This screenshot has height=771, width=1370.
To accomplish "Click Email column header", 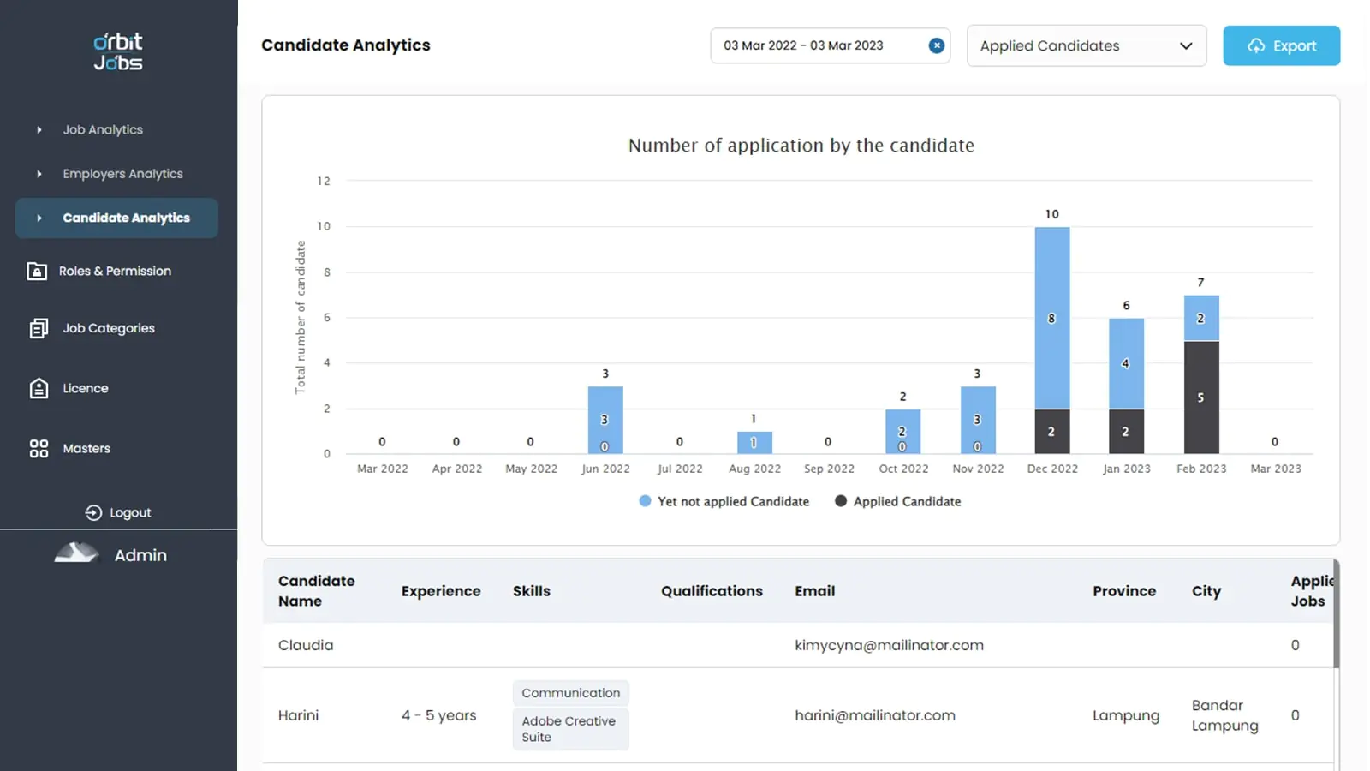I will 814,591.
